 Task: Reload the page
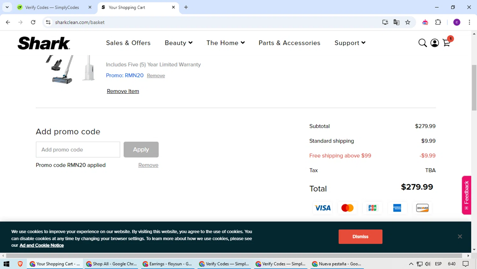pyautogui.click(x=33, y=22)
